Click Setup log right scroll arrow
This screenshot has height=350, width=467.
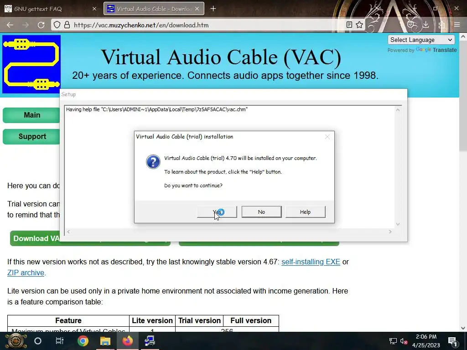pyautogui.click(x=390, y=232)
